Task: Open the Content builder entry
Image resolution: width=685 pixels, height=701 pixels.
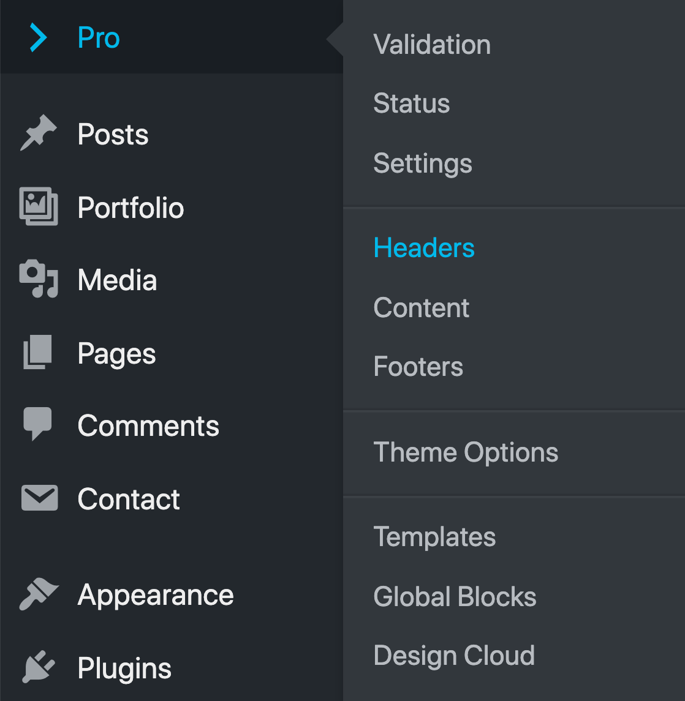Action: tap(421, 307)
